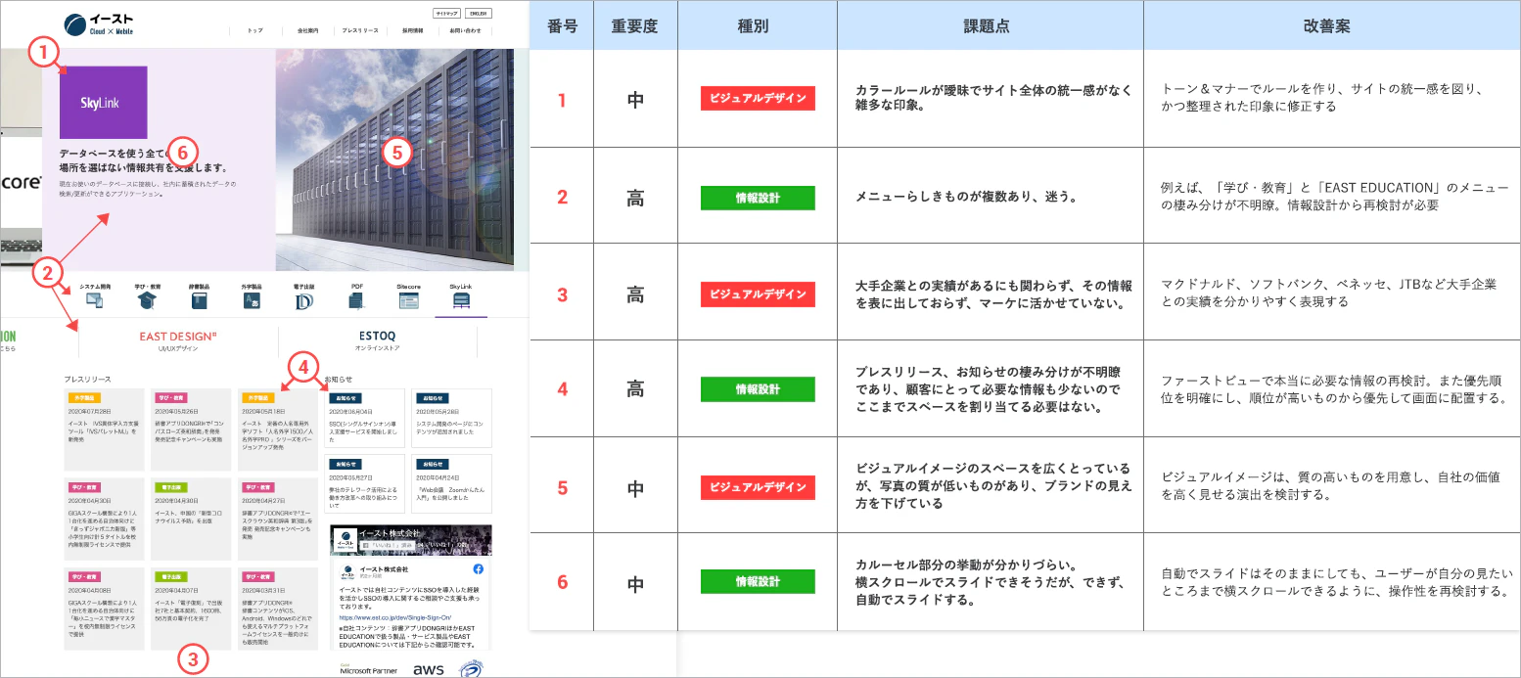
Task: Open the 2020年07月28日 press release card
Action: tap(103, 429)
